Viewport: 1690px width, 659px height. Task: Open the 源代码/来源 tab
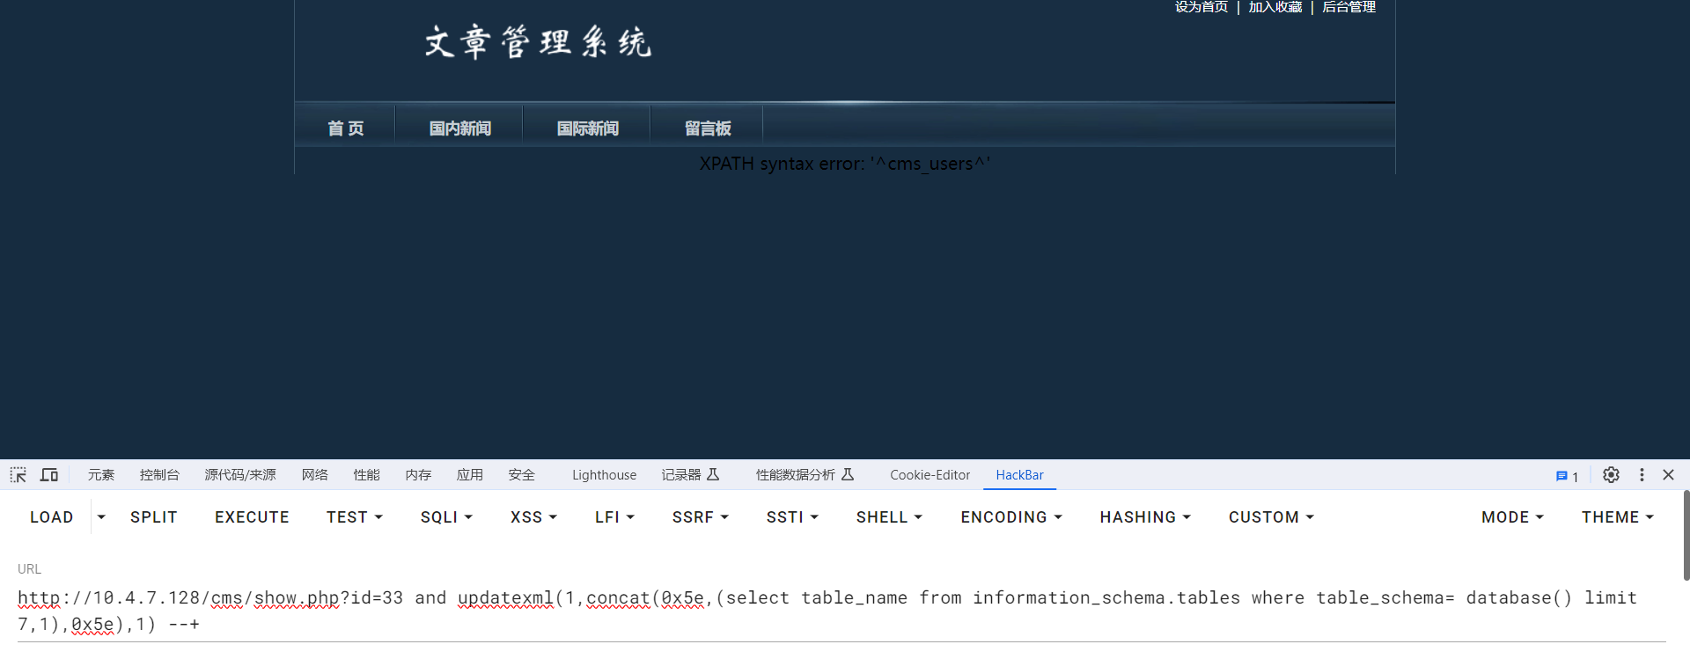pos(240,475)
